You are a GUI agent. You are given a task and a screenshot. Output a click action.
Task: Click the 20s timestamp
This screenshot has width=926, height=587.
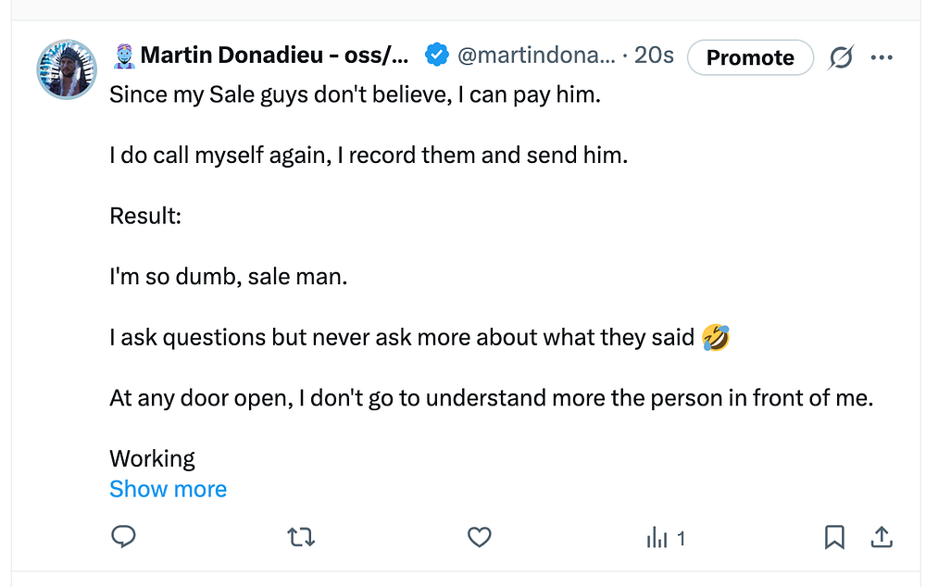(654, 56)
